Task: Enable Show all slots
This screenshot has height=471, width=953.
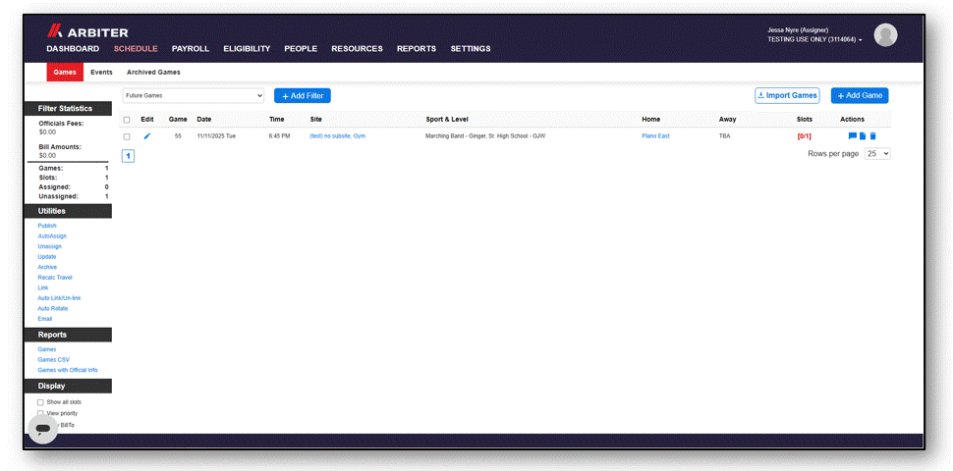Action: coord(40,402)
